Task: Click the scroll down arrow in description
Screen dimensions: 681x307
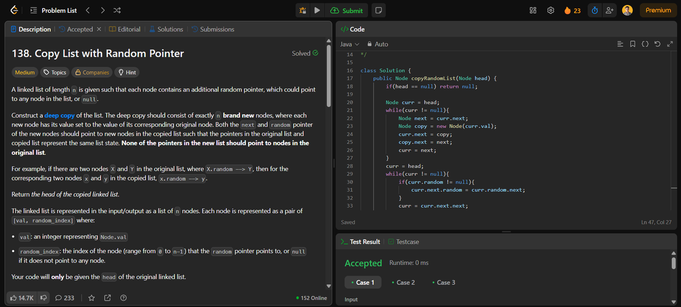Action: [327, 285]
